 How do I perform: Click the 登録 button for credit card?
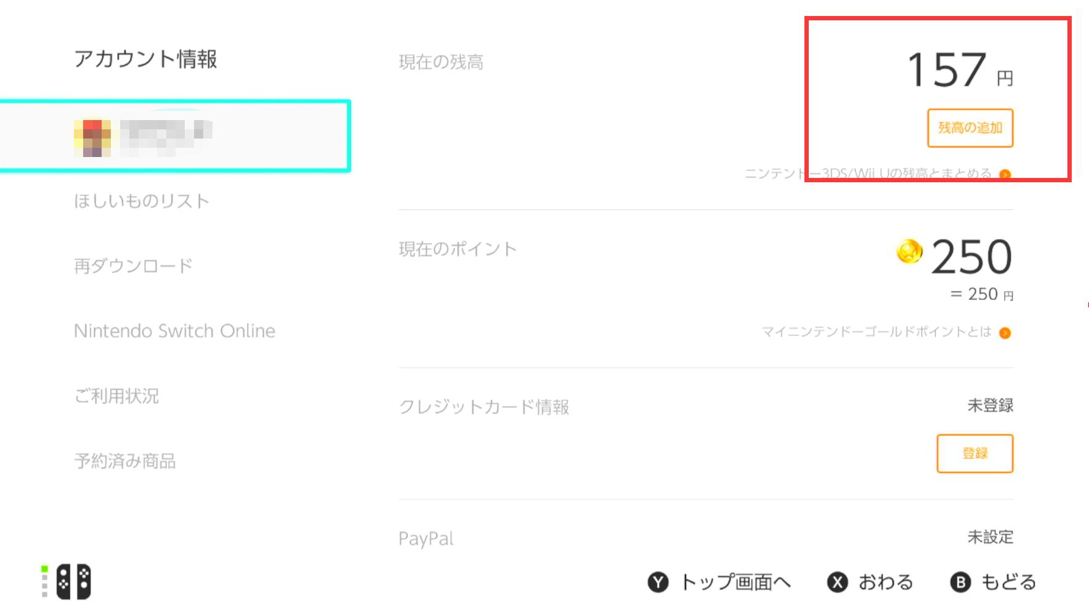975,453
